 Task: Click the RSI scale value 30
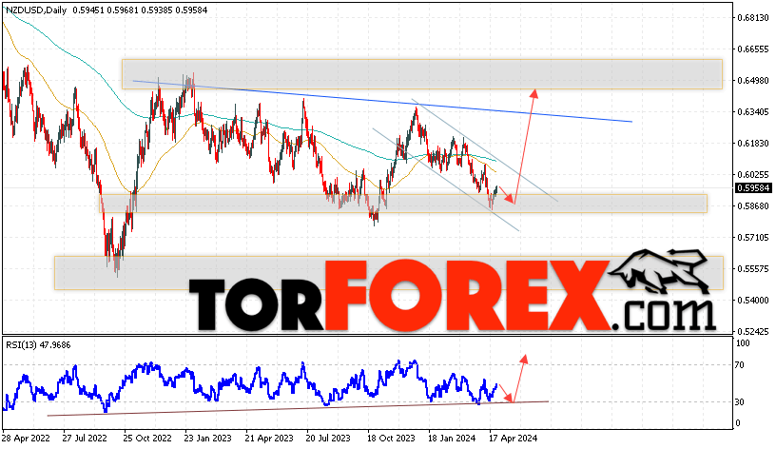739,402
